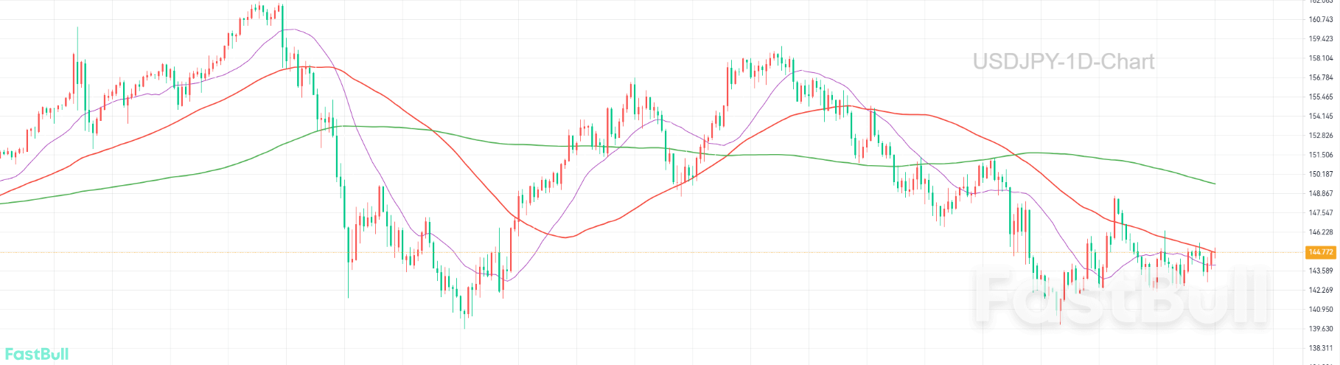Select the 150.187 price axis label
The width and height of the screenshot is (1340, 365).
click(1320, 175)
